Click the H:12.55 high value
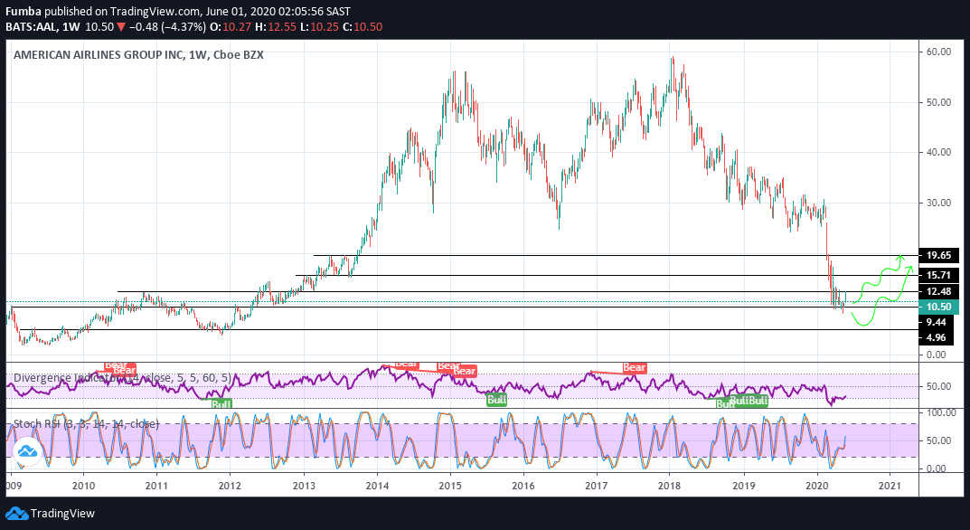970x530 pixels. (276, 26)
